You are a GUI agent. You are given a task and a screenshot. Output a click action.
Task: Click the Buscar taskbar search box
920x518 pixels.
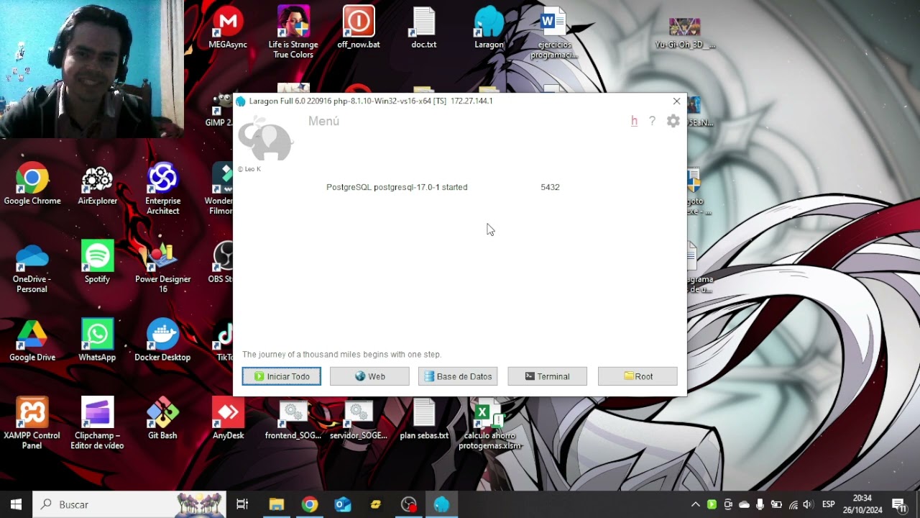point(129,504)
